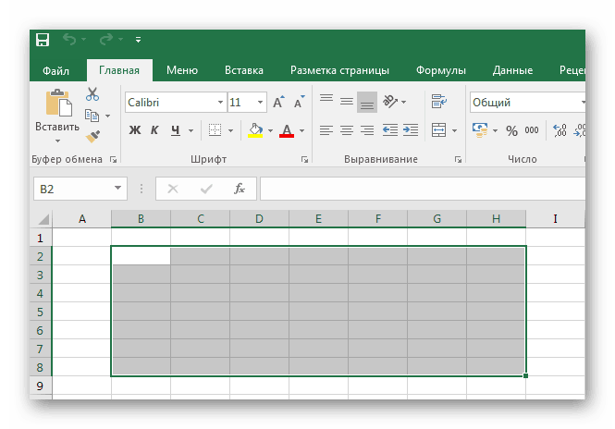Click the Вставить paste clipboard icon

[59, 103]
